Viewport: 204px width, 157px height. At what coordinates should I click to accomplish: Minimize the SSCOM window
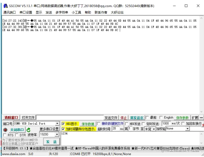pos(174,6)
